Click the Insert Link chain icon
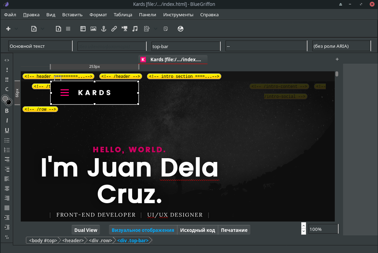 [114, 29]
